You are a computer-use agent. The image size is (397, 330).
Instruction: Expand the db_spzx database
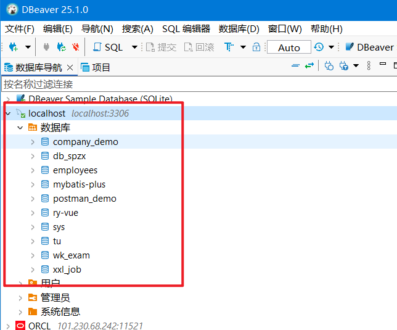(x=33, y=156)
